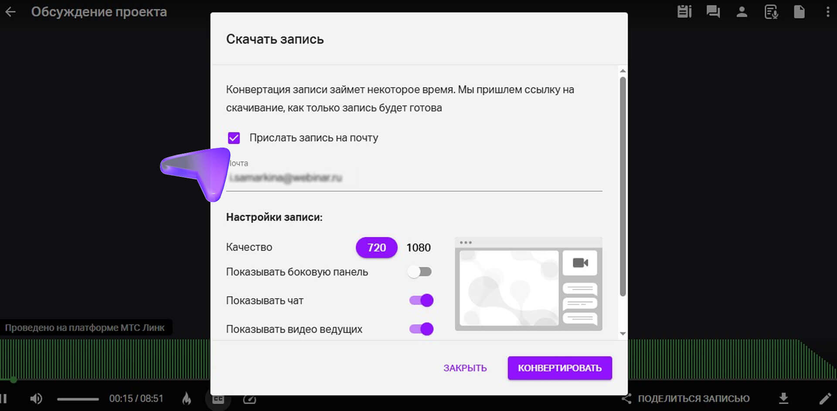Open the files document icon in the top bar
The width and height of the screenshot is (837, 411).
tap(799, 12)
